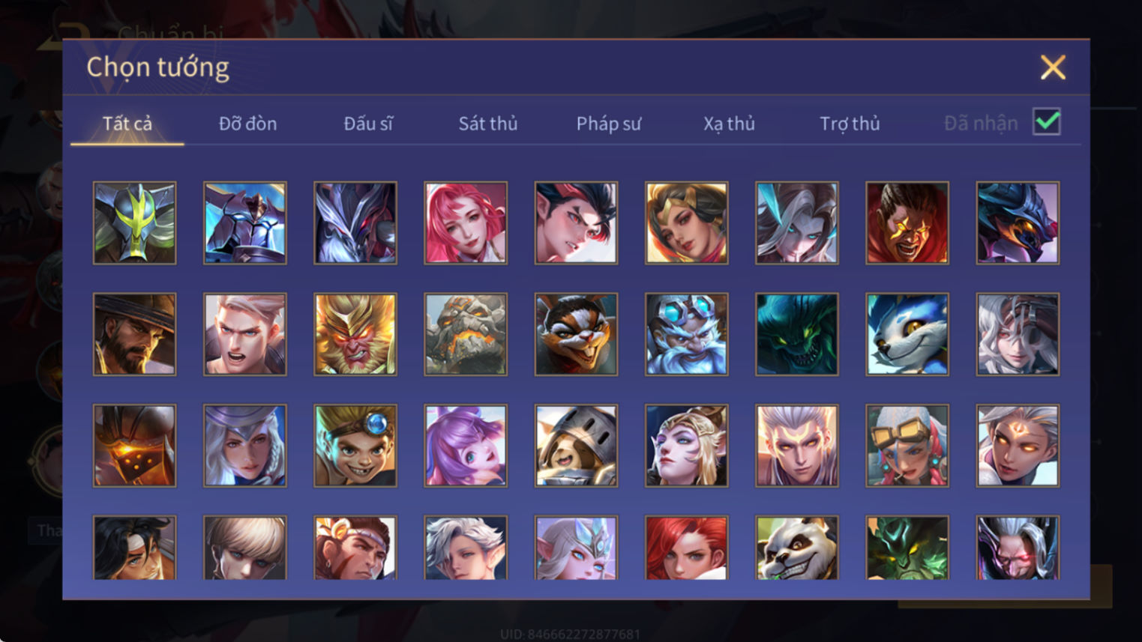The height and width of the screenshot is (642, 1142).
Task: Choose the purple-haired chibi girl hero
Action: [x=466, y=446]
